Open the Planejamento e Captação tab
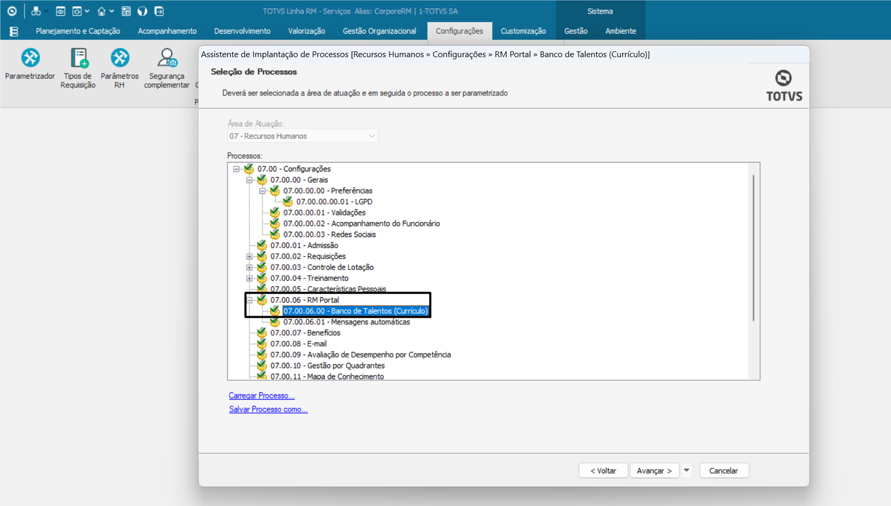The width and height of the screenshot is (891, 506). click(78, 31)
